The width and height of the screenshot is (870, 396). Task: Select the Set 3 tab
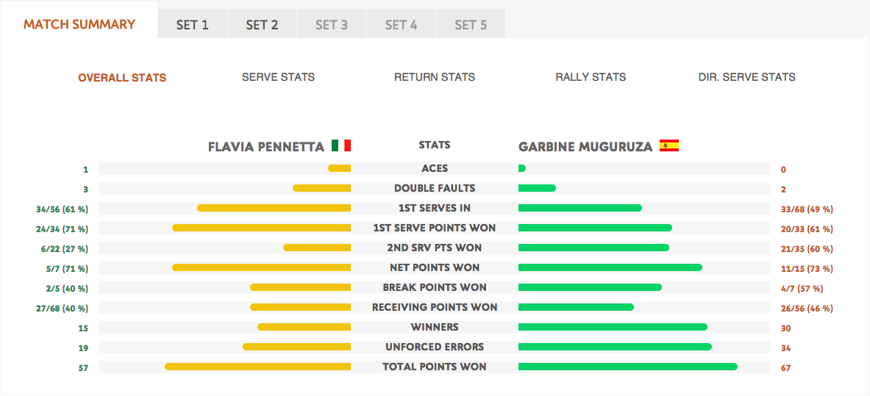pos(332,25)
